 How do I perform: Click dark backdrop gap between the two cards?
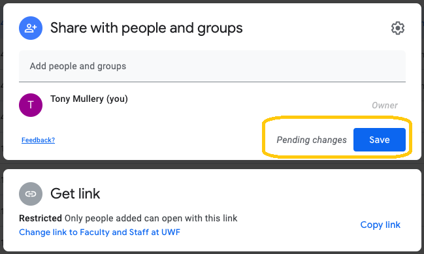(212, 165)
